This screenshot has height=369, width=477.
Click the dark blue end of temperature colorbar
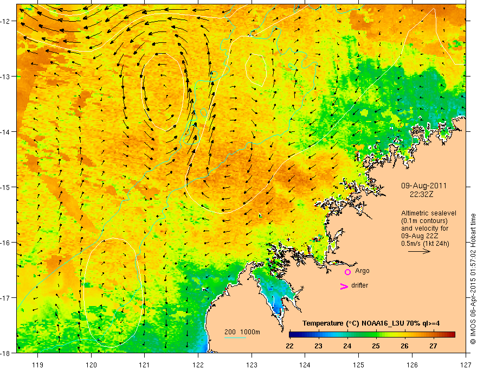pyautogui.click(x=293, y=335)
